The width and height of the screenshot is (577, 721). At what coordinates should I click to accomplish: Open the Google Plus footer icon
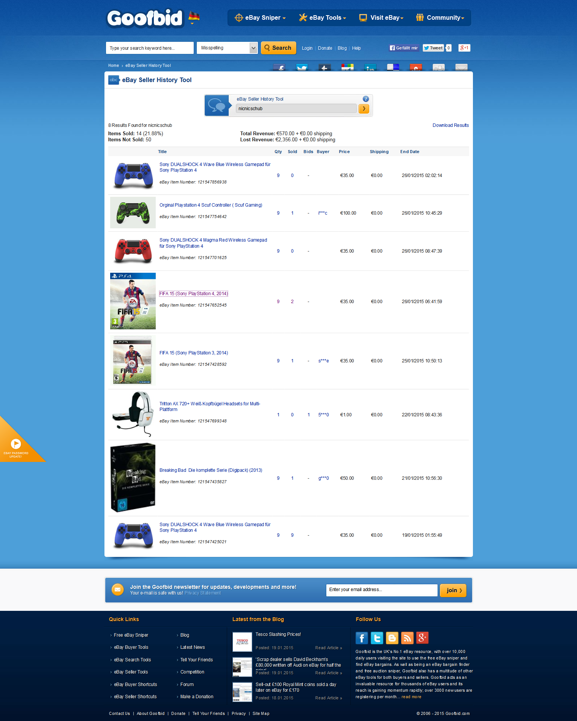coord(422,638)
